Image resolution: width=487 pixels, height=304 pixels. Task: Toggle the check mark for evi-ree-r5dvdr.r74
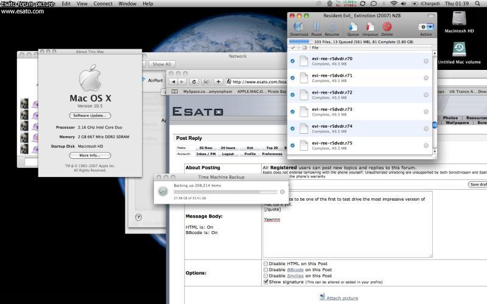pyautogui.click(x=292, y=128)
